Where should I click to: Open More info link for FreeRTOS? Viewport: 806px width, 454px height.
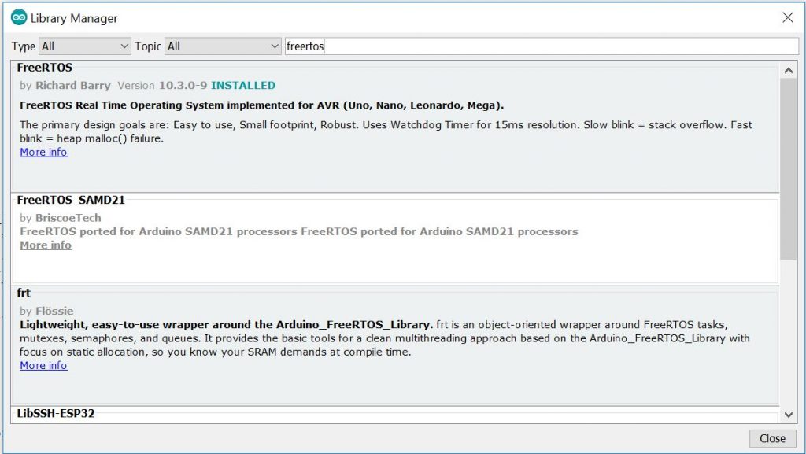tap(43, 152)
